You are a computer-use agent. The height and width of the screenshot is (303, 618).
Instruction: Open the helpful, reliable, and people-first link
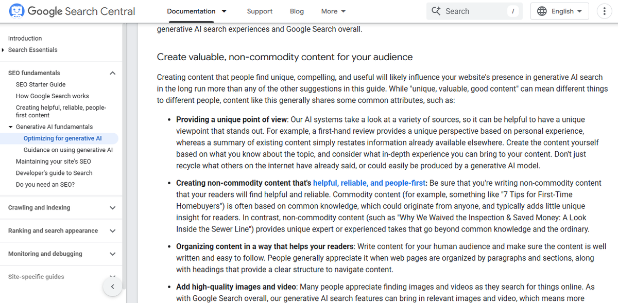tap(369, 183)
